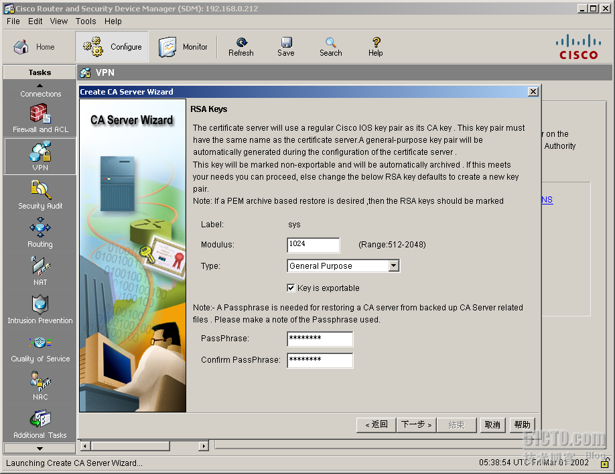Viewport: 615px width, 474px height.
Task: Open the Type dropdown for key type
Action: click(394, 265)
